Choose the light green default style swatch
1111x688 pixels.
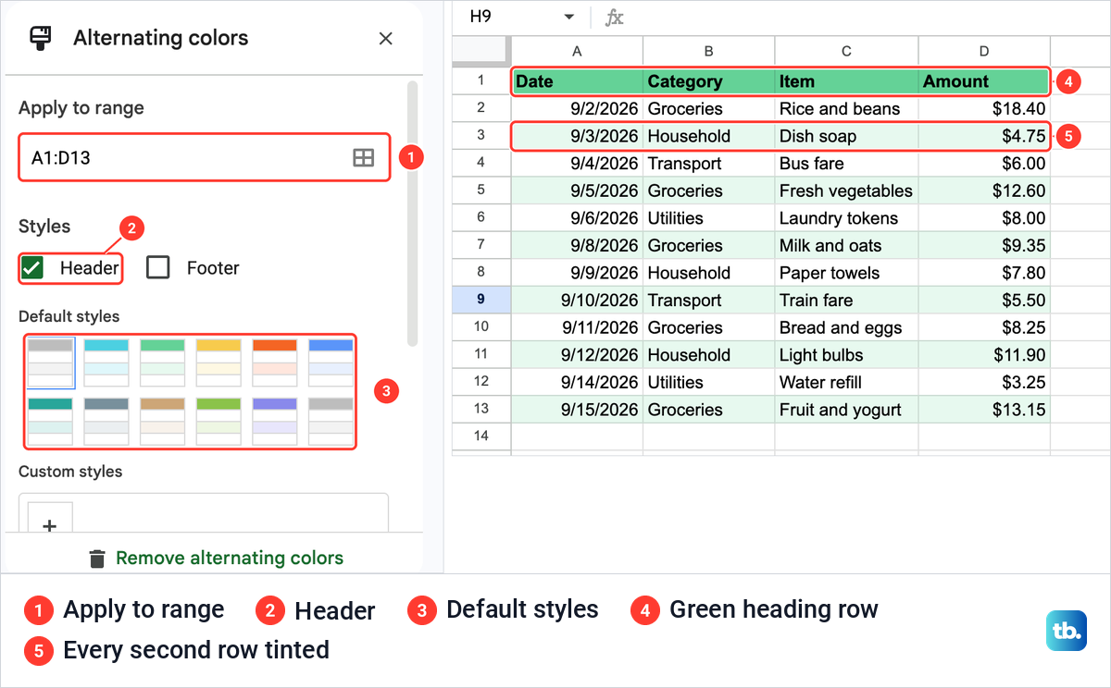coord(219,422)
